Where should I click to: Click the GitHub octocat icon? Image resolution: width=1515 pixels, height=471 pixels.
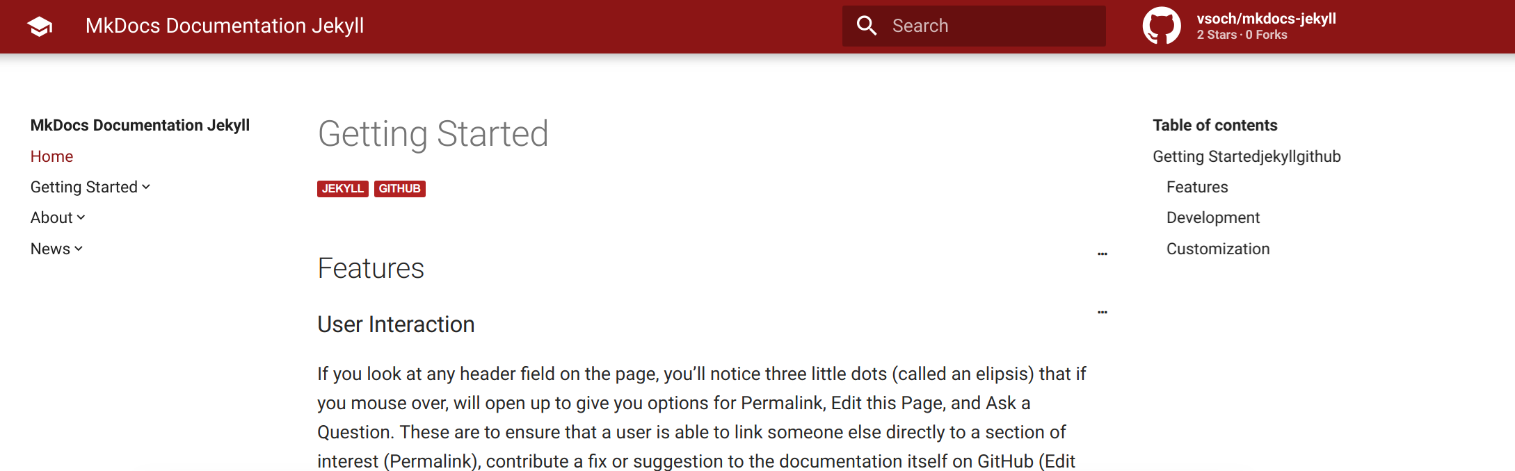tap(1162, 26)
